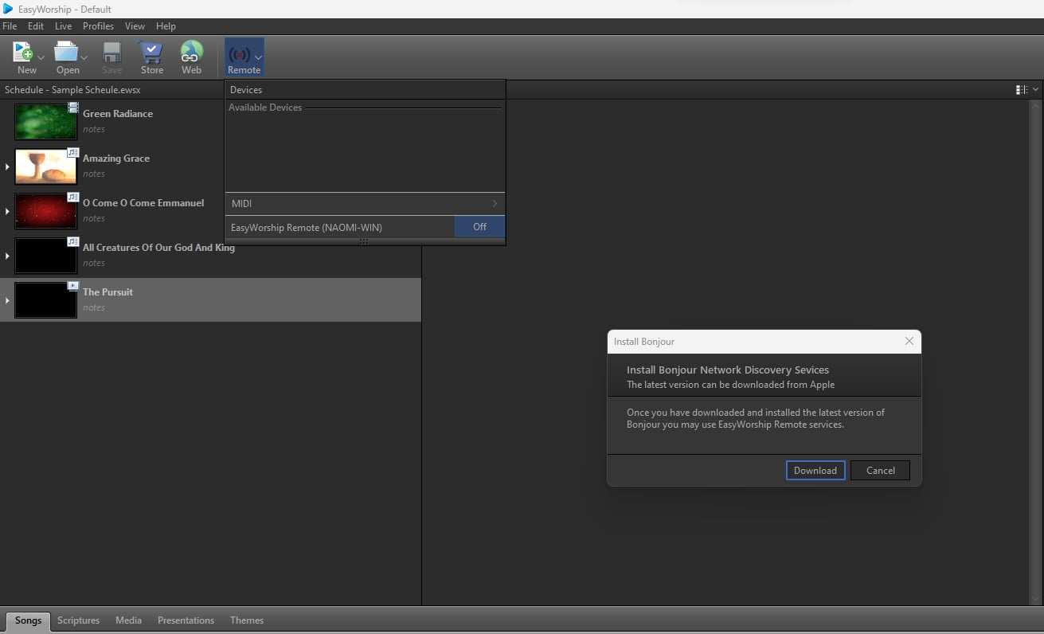The image size is (1044, 634).
Task: Click Download in Install Bonjour dialog
Action: tap(815, 470)
